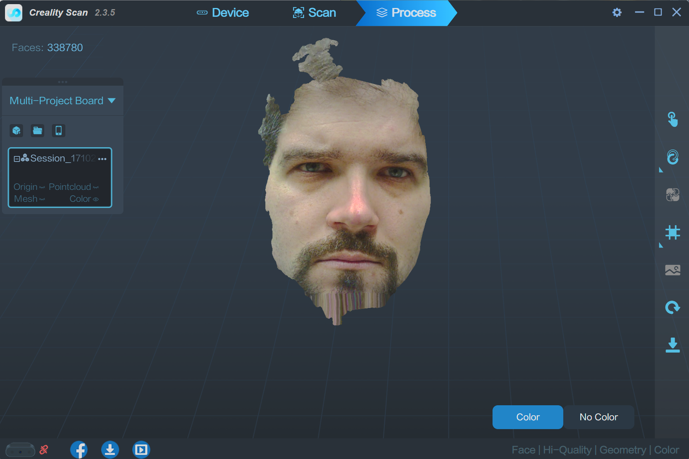Screen dimensions: 689x459
Task: Select No Color rendering mode
Action: [x=599, y=417]
